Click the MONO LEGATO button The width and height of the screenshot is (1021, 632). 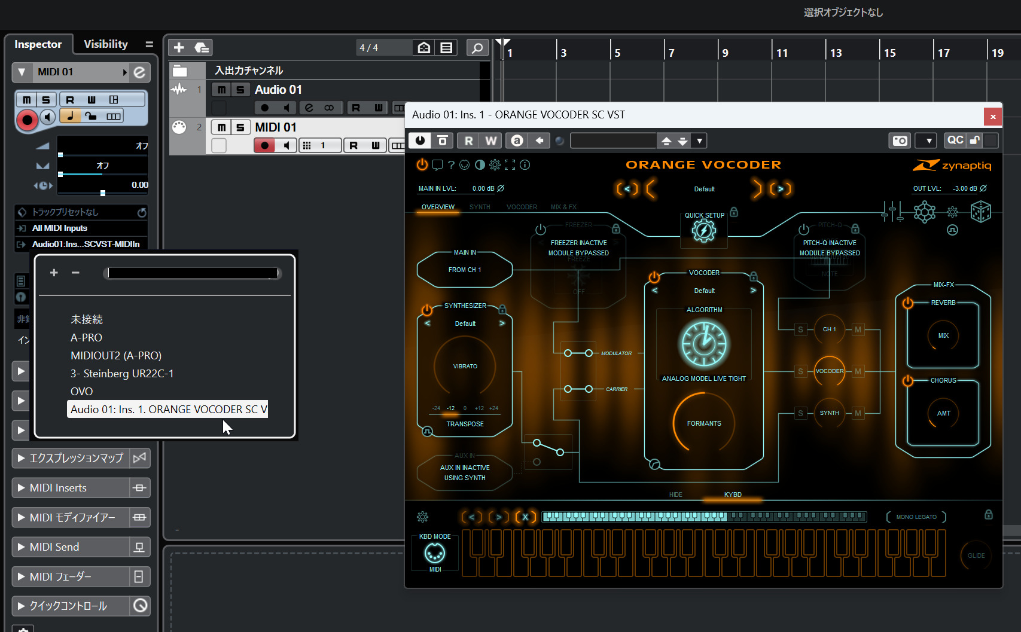(916, 517)
